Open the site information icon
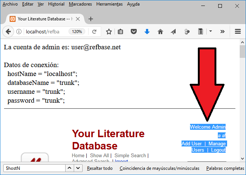246x175 pixels. click(x=19, y=32)
